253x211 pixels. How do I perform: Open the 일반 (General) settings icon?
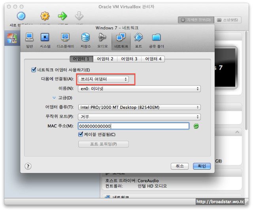coord(29,40)
